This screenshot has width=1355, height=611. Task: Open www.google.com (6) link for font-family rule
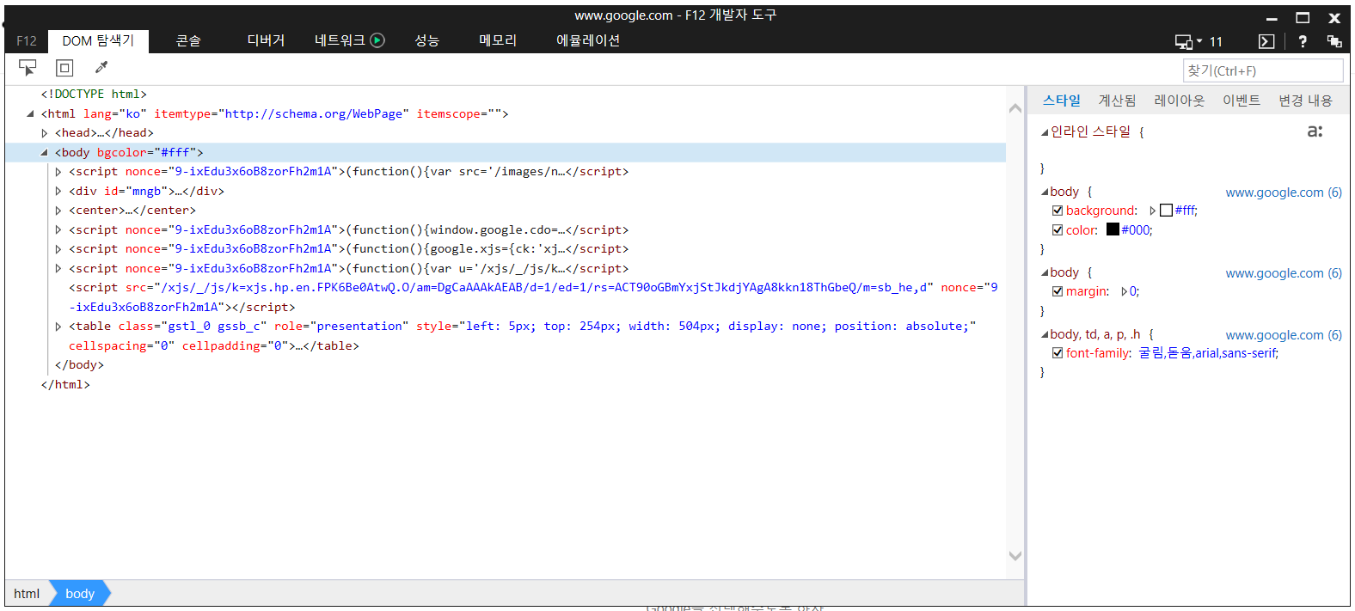(x=1284, y=335)
